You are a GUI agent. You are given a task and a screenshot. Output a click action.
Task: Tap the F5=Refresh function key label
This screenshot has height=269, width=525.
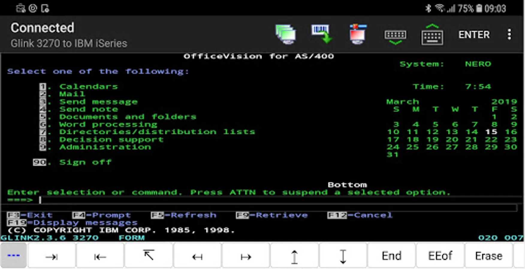[184, 215]
